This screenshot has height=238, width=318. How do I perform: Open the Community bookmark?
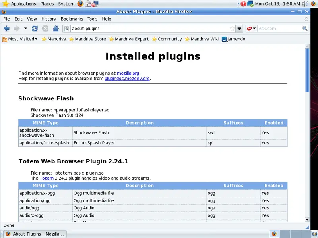(167, 39)
